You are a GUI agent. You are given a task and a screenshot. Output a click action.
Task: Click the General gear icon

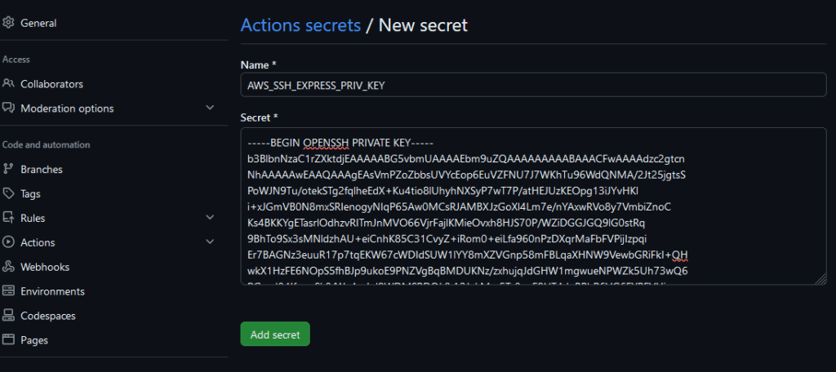[8, 23]
